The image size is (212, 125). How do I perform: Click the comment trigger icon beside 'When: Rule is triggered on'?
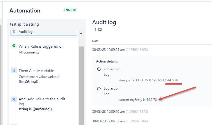[x=14, y=46]
